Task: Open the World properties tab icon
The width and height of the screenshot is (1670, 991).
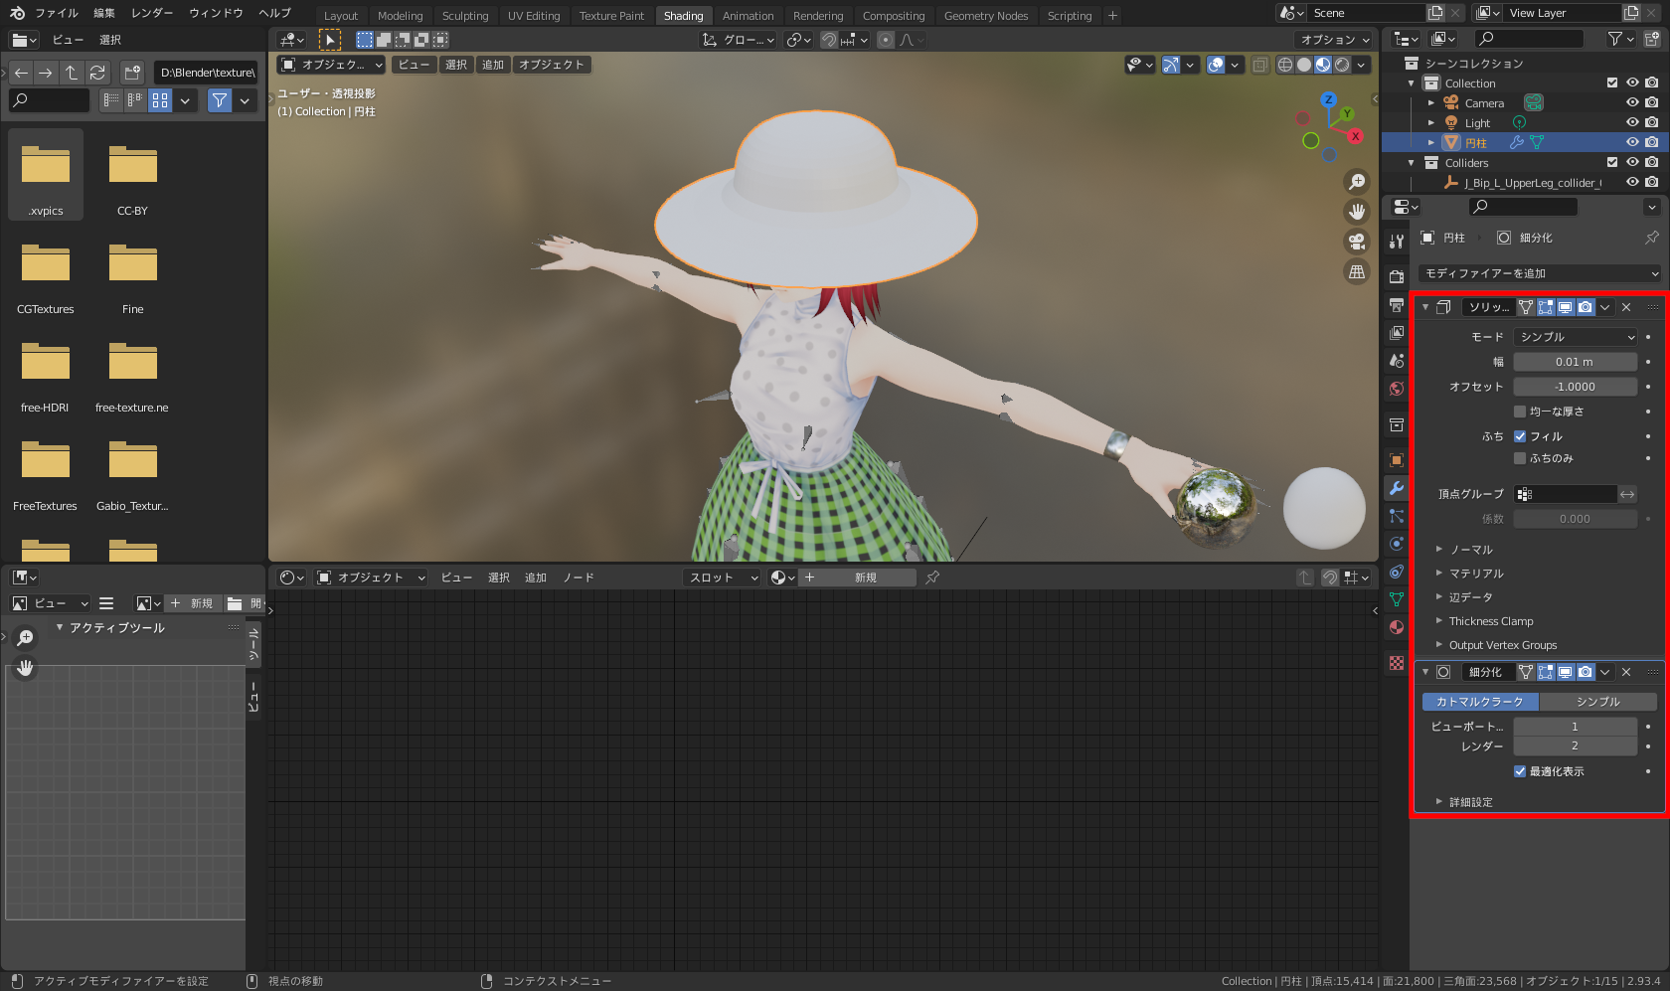Action: [1397, 389]
